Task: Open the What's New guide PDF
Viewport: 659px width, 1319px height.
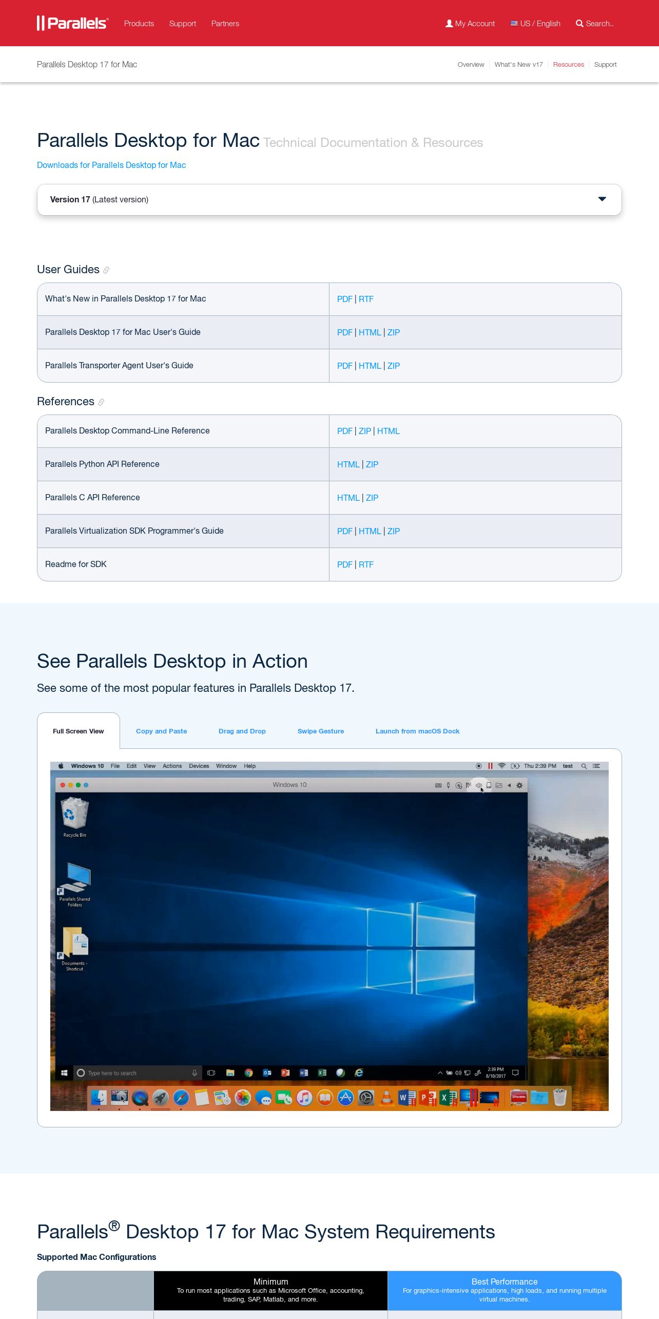Action: click(x=344, y=299)
